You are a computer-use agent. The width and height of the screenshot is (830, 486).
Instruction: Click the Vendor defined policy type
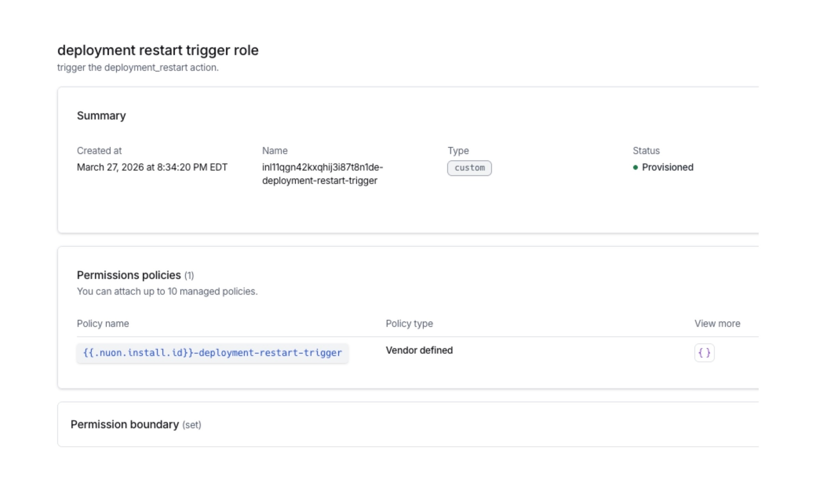pyautogui.click(x=419, y=350)
